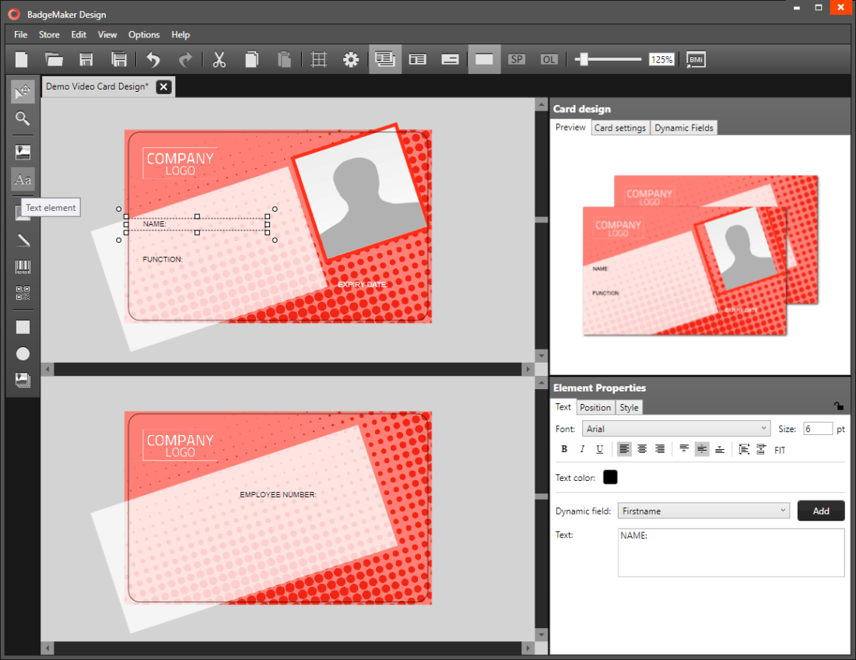856x660 pixels.
Task: Select the Barcode element tool
Action: pos(23,266)
